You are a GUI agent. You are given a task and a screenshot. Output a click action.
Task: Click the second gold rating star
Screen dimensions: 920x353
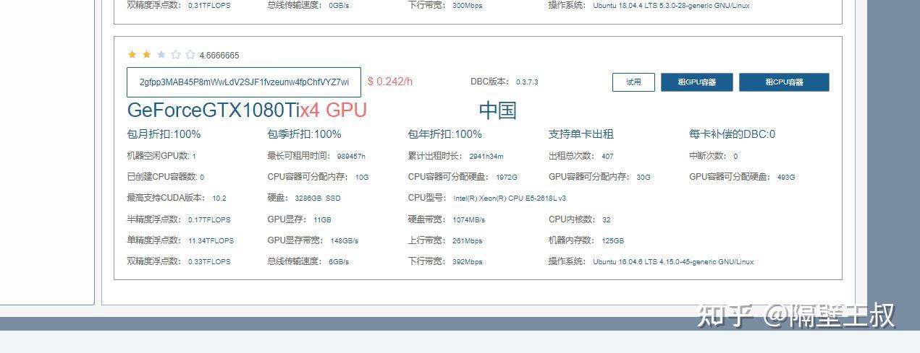pos(147,55)
